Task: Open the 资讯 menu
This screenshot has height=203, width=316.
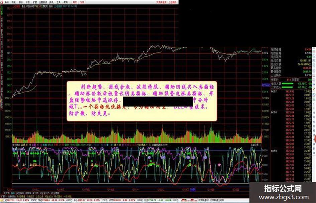Action: (51, 2)
